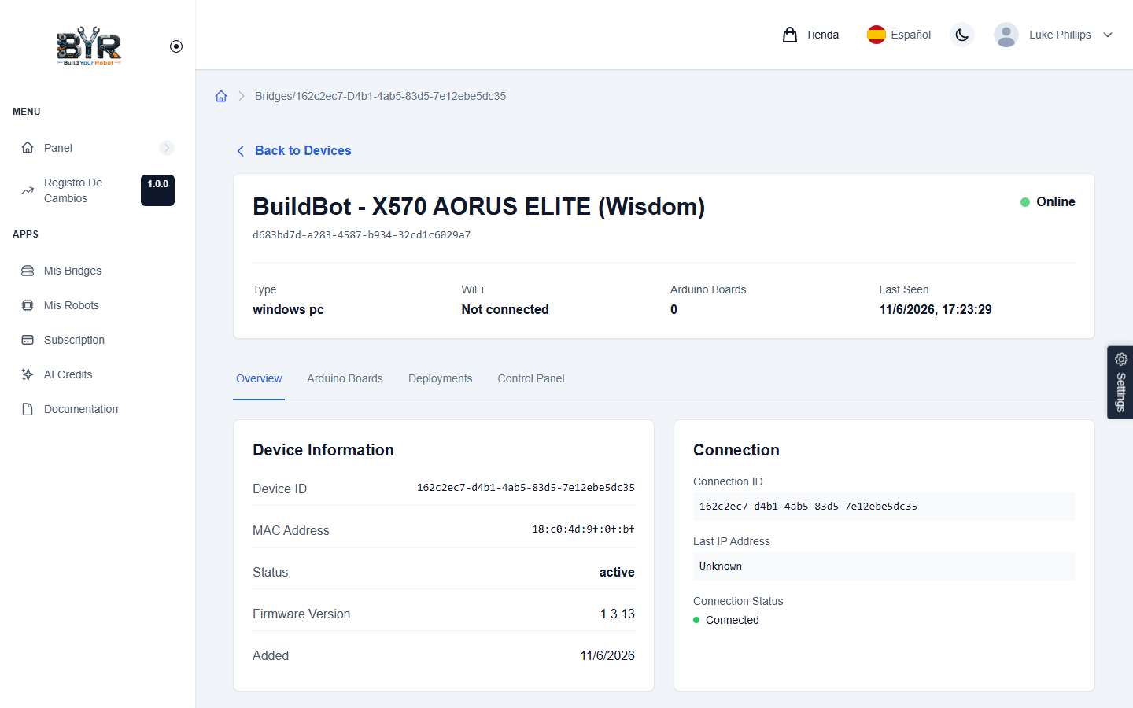Click the MAC address 18:c0:4d:9f:0f:bf
Viewport: 1133px width, 708px height.
583,529
